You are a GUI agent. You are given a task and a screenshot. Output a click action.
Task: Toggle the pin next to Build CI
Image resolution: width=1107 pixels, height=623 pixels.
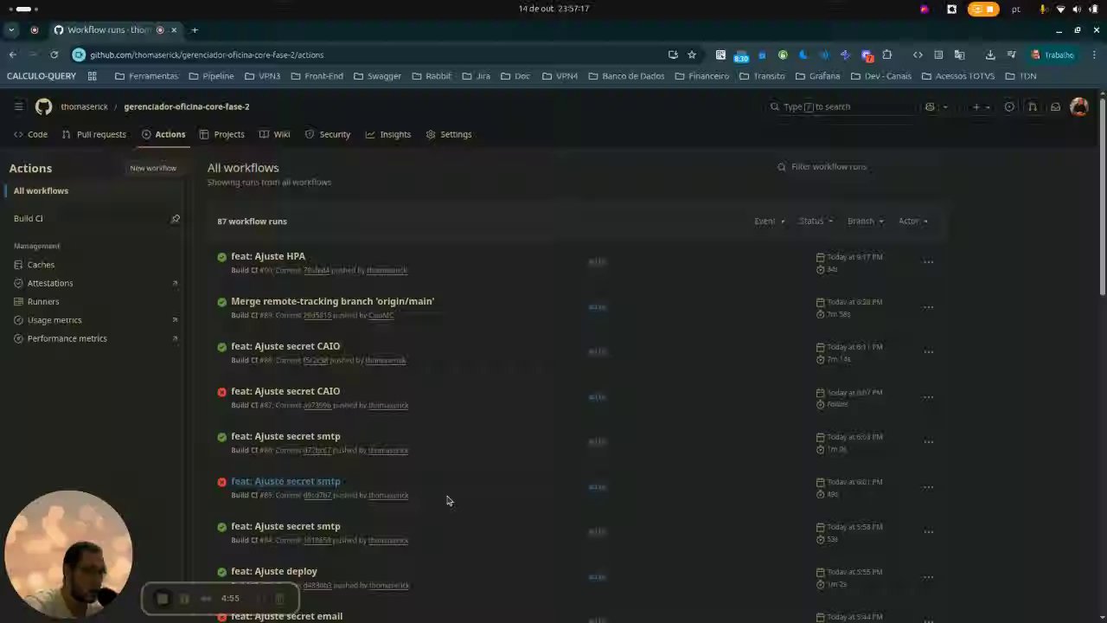[176, 219]
